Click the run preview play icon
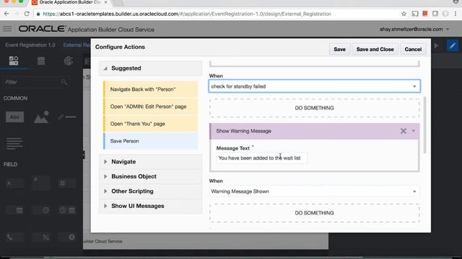The height and width of the screenshot is (259, 462). click(x=436, y=46)
